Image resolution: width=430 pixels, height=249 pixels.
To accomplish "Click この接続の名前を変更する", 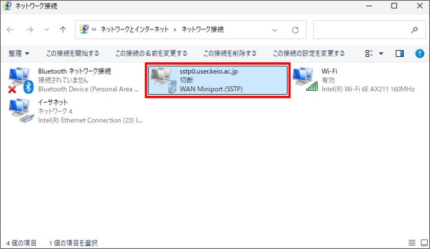I will (151, 53).
